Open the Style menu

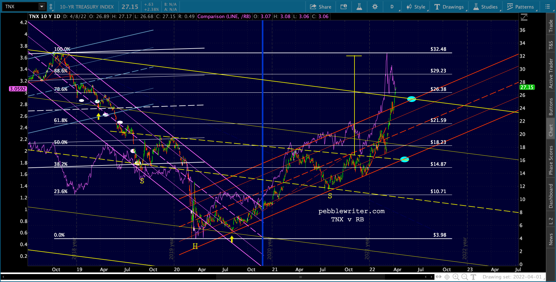pyautogui.click(x=416, y=7)
